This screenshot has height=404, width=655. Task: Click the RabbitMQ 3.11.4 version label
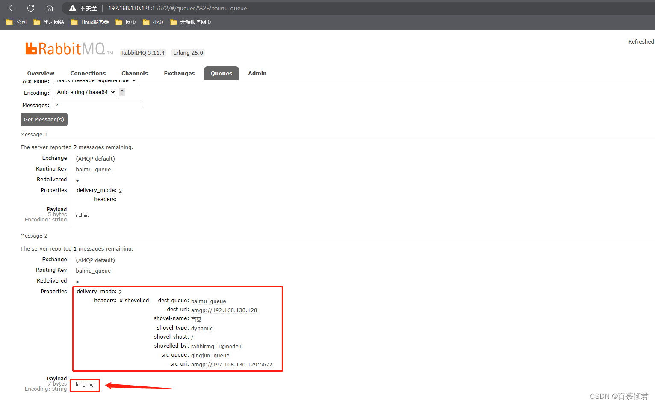pos(143,53)
